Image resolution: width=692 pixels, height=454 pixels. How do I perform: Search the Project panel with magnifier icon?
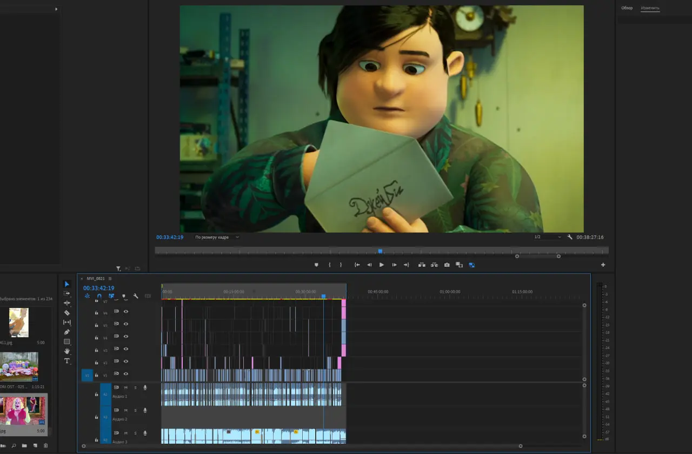[14, 445]
